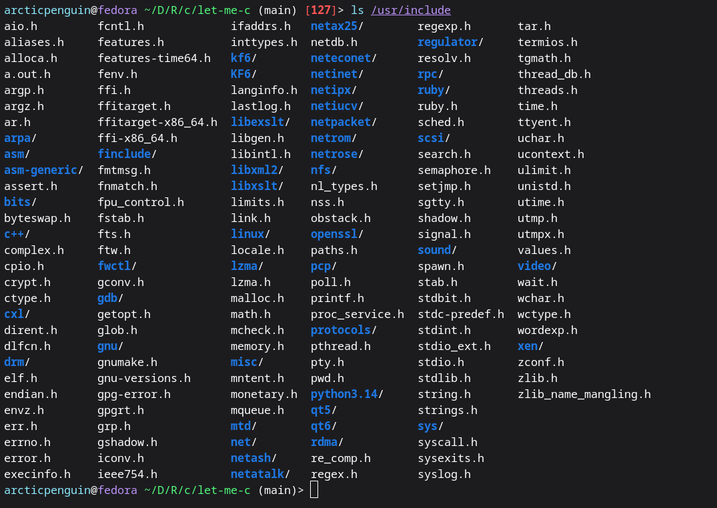Viewport: 717px width, 508px height.
Task: Select the execinfo.h file name
Action: [37, 474]
